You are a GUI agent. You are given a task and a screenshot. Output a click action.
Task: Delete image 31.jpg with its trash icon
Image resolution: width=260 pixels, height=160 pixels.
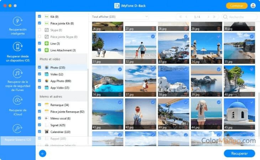coord(120,62)
